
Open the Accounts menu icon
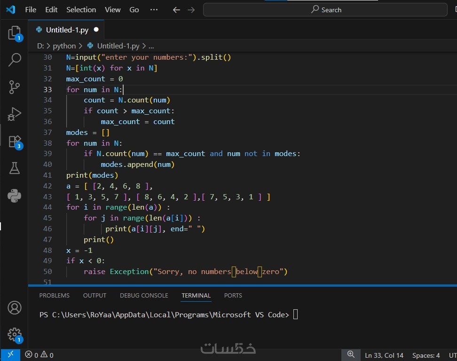(x=15, y=308)
